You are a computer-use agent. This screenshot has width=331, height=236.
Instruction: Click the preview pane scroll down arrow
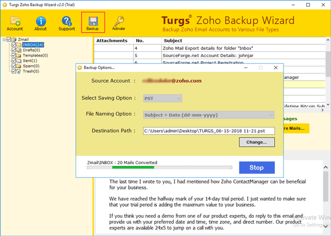pyautogui.click(x=325, y=226)
